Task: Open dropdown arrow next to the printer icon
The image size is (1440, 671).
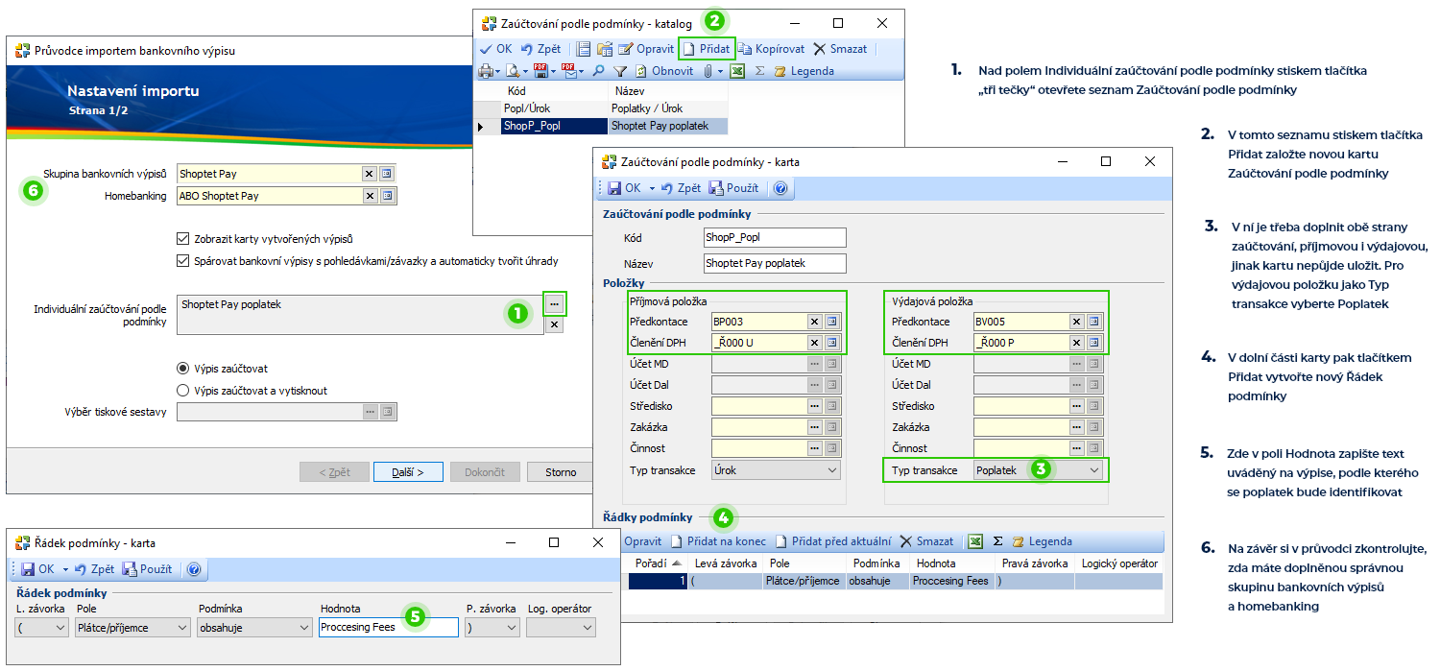Action: pos(498,72)
